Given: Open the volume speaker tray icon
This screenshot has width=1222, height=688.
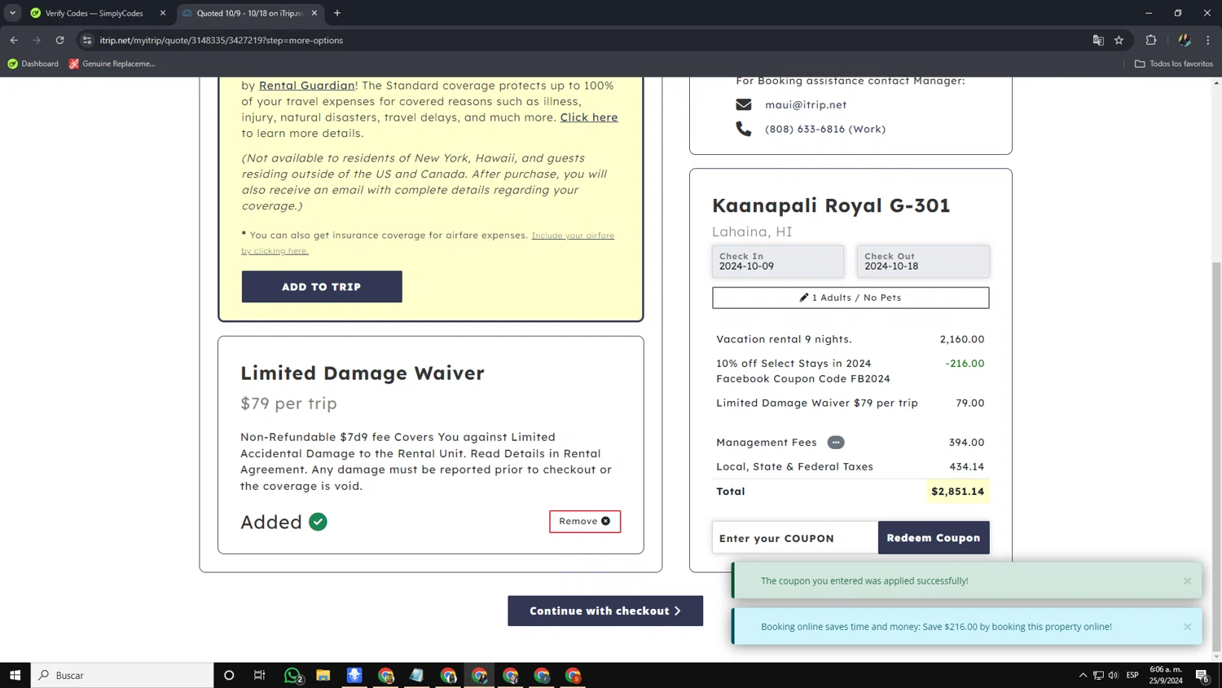Looking at the screenshot, I should point(1114,675).
